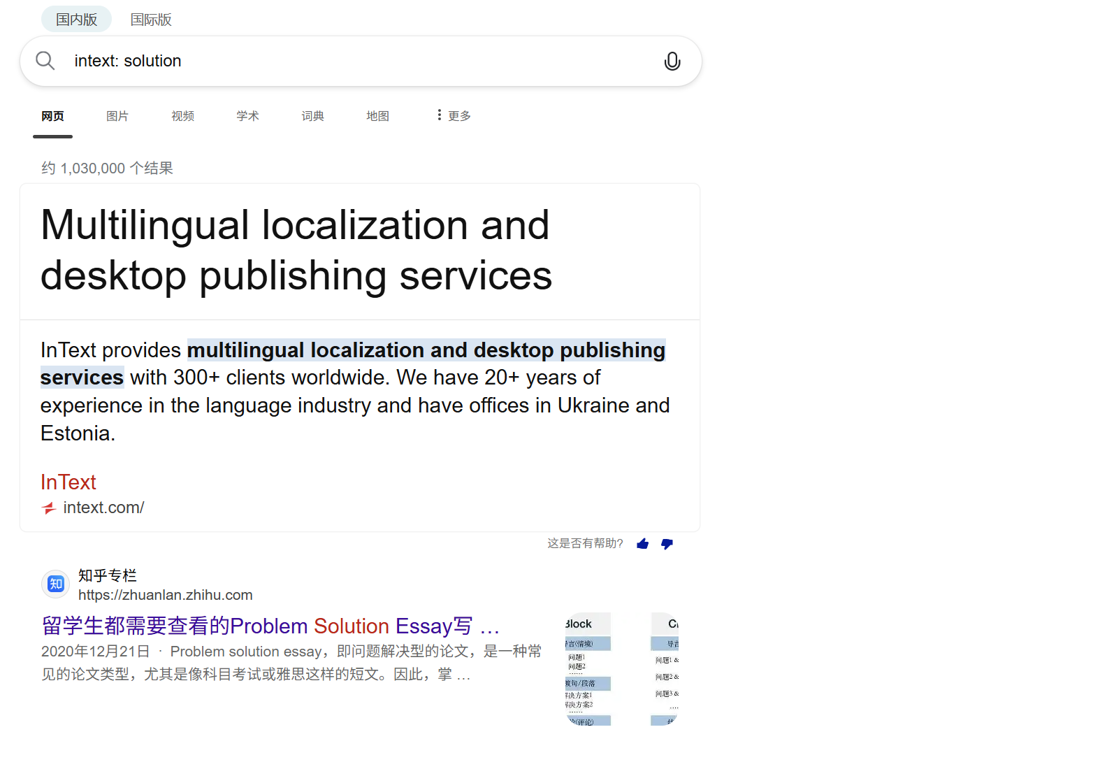Give thumbs down feedback on answer
This screenshot has height=762, width=1107.
click(x=667, y=544)
